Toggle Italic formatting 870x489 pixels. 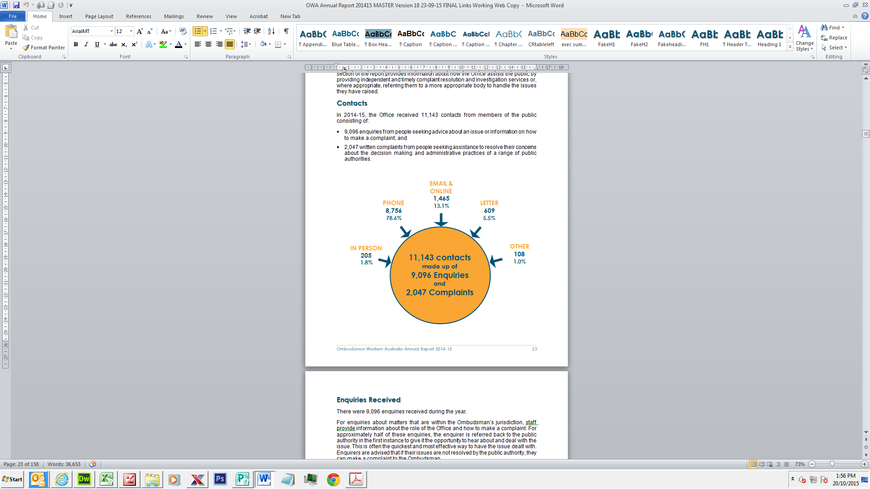click(x=86, y=44)
